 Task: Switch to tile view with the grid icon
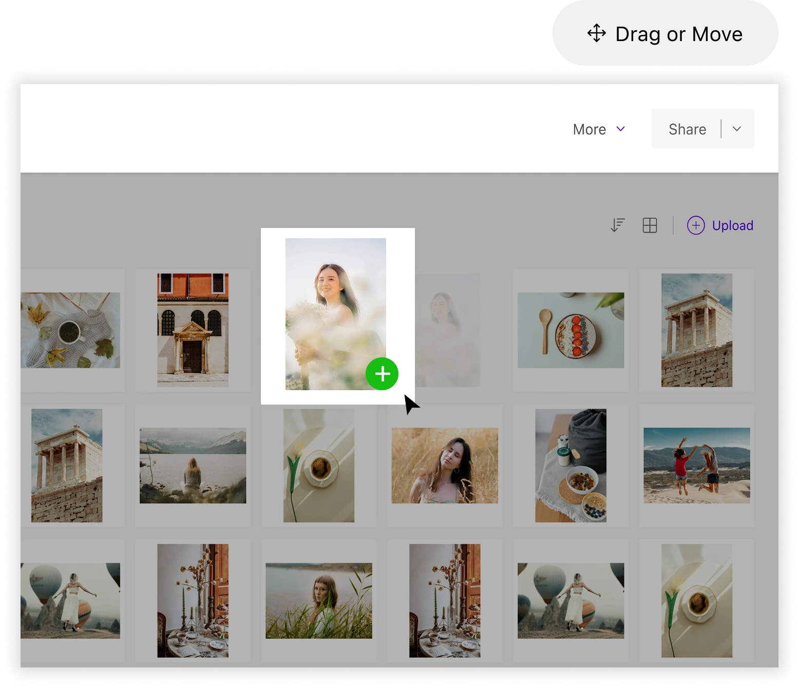click(x=650, y=225)
